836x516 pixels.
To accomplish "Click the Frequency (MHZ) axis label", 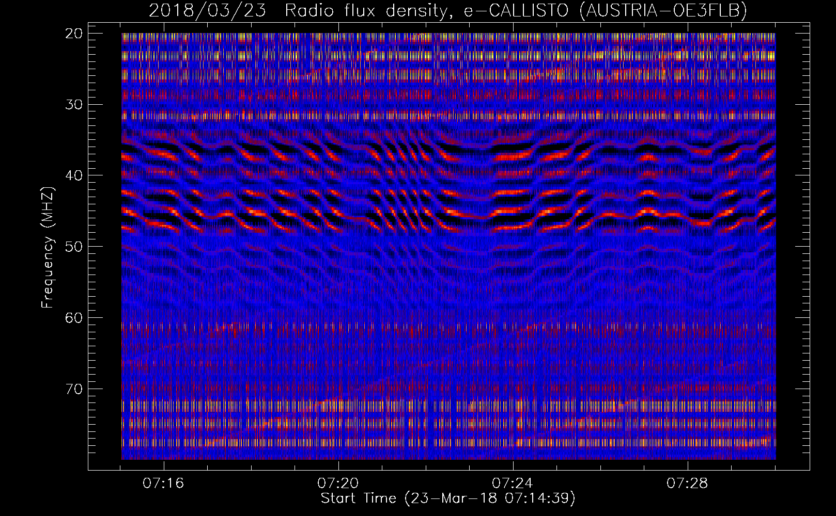I will coord(48,248).
